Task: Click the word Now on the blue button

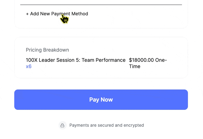Action: (107, 100)
